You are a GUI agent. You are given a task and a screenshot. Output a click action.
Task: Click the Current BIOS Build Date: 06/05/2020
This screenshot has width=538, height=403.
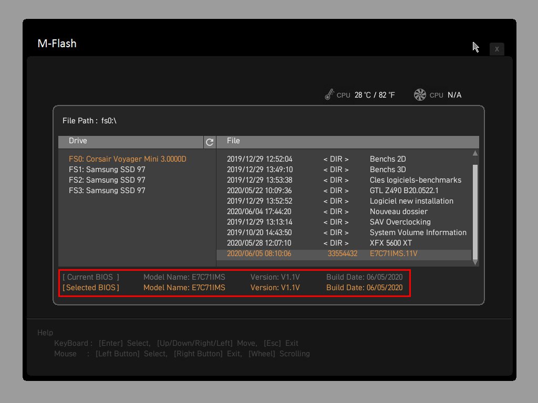coord(365,277)
